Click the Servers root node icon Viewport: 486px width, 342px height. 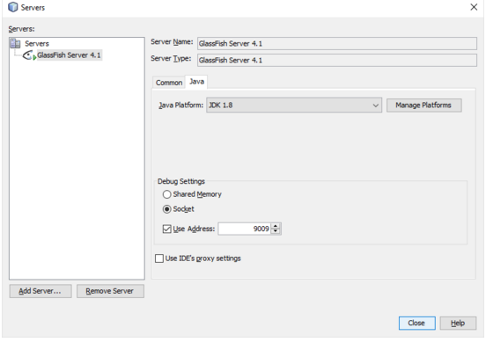click(x=15, y=44)
